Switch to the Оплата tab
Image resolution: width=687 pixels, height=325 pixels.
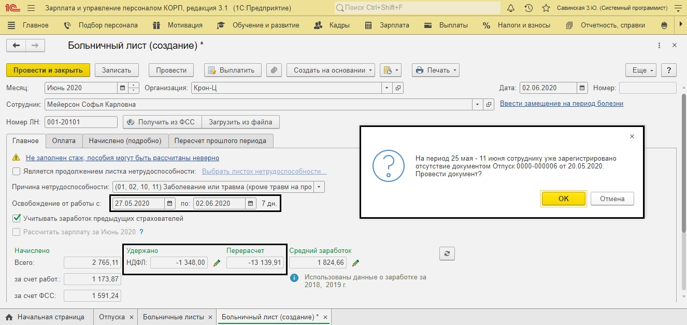pyautogui.click(x=64, y=140)
